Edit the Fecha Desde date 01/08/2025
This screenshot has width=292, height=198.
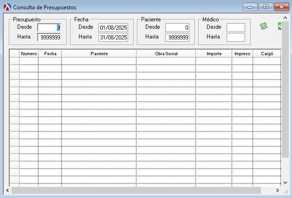click(x=113, y=27)
